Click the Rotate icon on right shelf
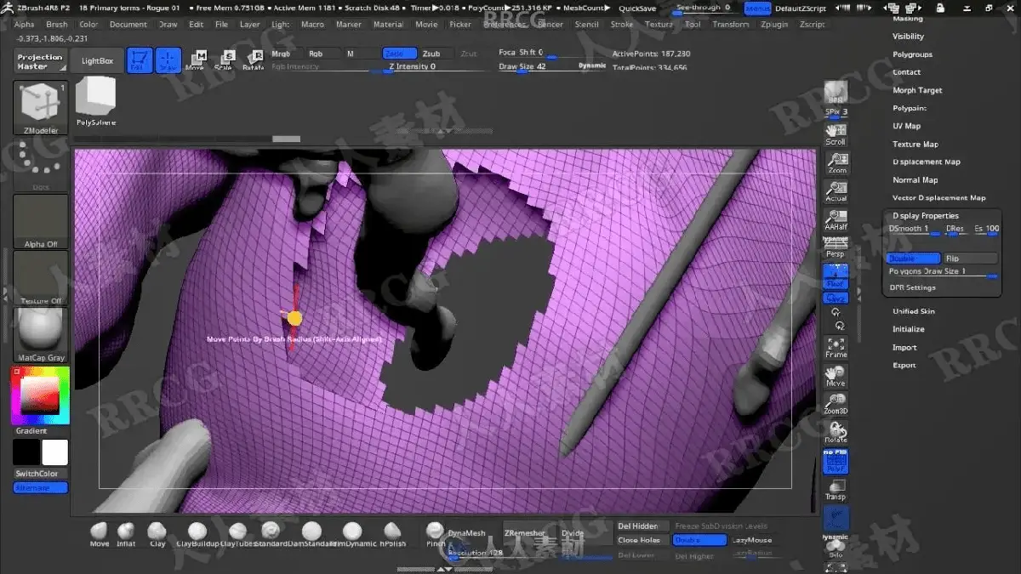1021x574 pixels. coord(836,433)
